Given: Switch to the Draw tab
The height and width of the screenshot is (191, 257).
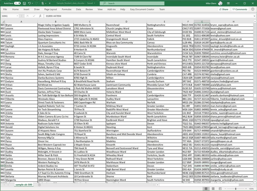Looking at the screenshot, I should coord(37,9).
